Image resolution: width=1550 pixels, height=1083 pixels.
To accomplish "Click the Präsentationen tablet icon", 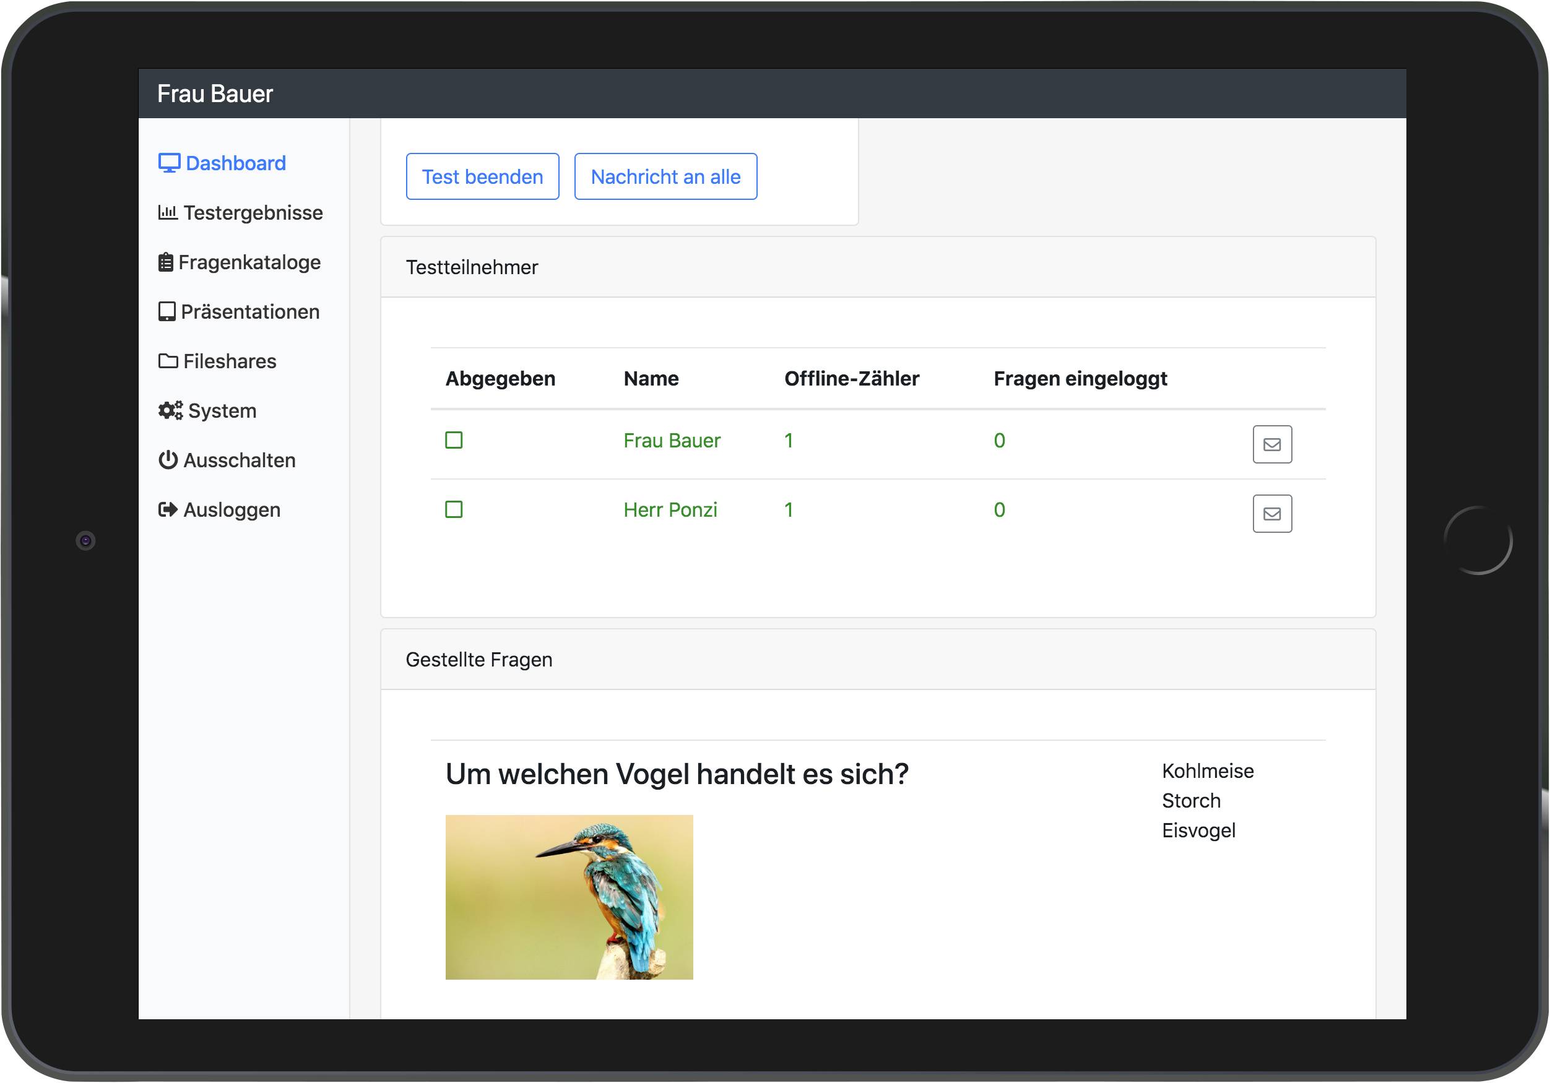I will pos(167,312).
